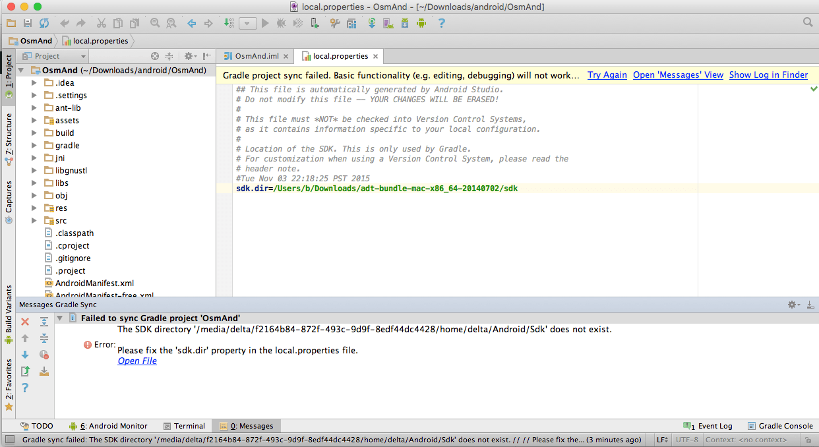819x447 pixels.
Task: Close the OsmAnd.iml tab
Action: 286,57
